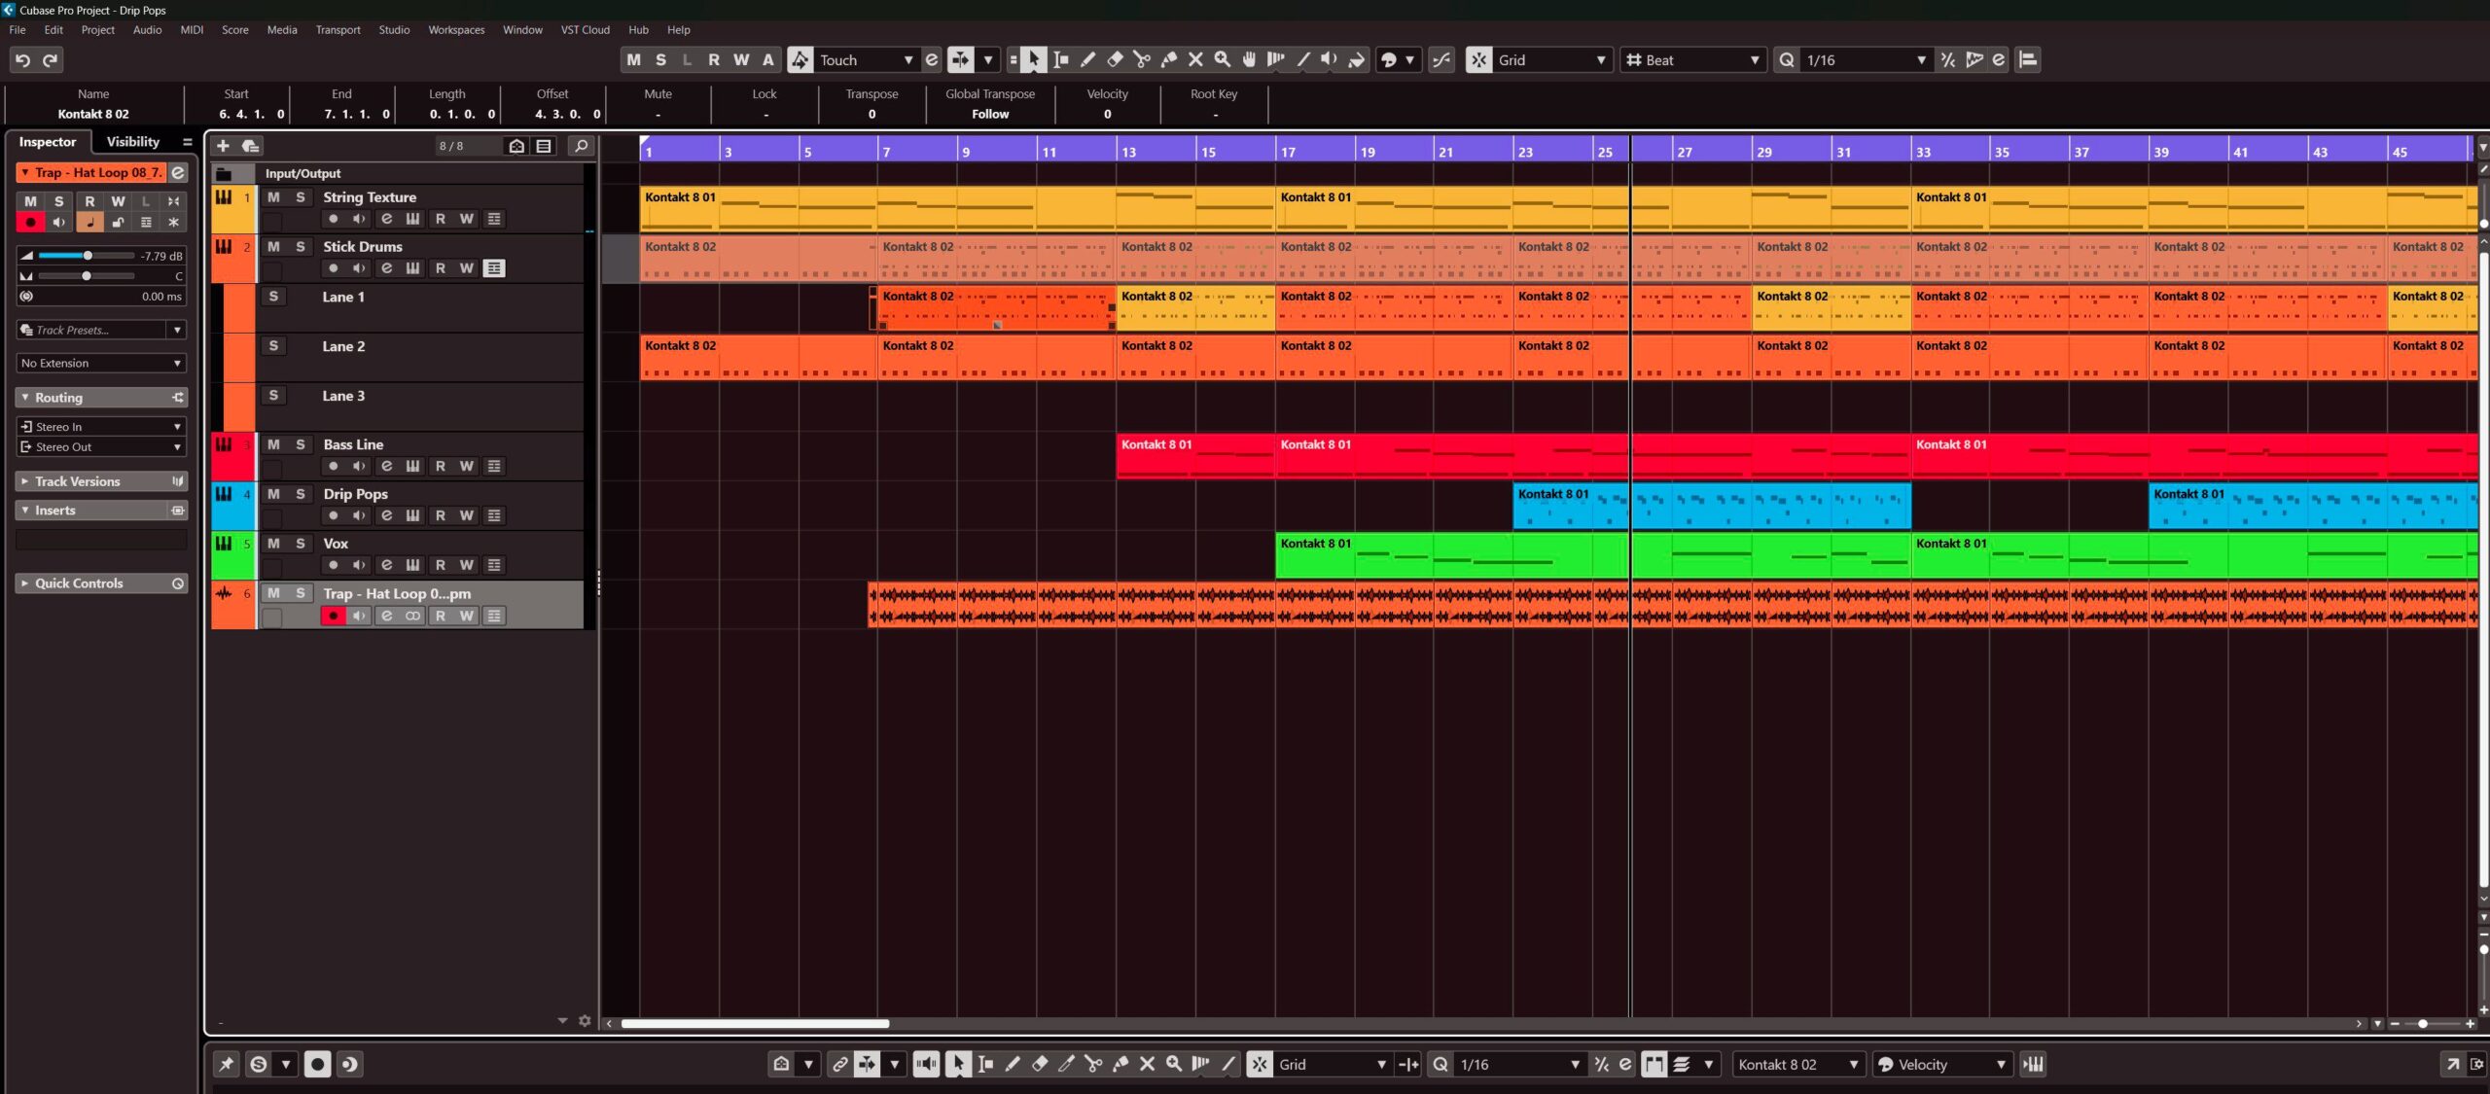Select the Range Selection tool in main toolbar
The height and width of the screenshot is (1094, 2490).
pyautogui.click(x=1061, y=59)
